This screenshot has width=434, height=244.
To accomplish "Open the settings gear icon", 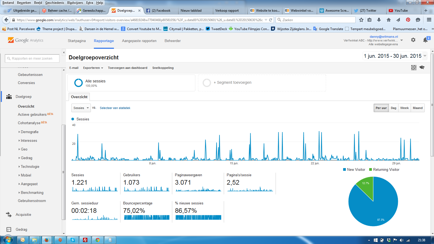I will coord(413,40).
